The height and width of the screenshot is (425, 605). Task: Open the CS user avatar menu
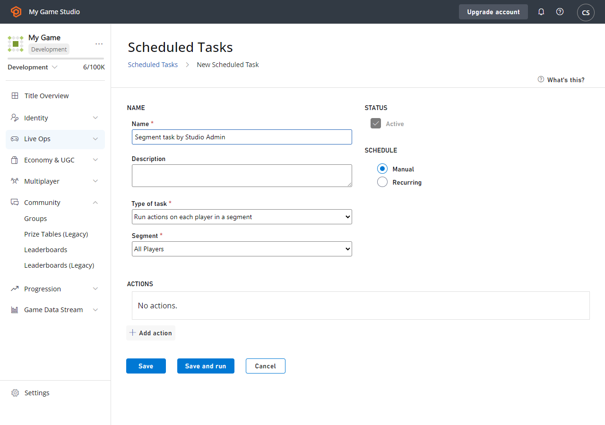tap(586, 12)
